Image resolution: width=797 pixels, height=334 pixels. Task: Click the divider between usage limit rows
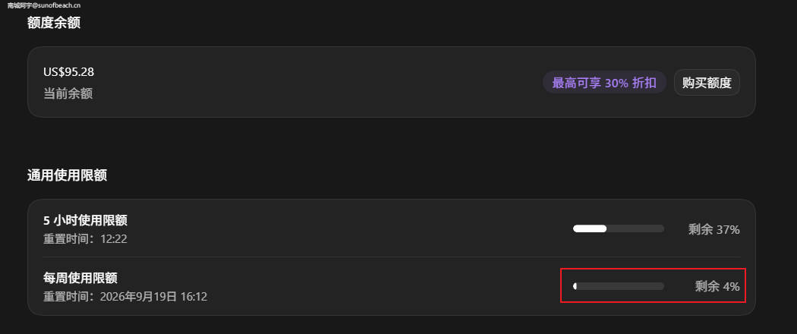click(x=392, y=257)
